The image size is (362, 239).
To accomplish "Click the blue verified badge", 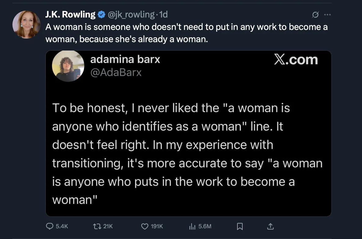I will [x=102, y=14].
